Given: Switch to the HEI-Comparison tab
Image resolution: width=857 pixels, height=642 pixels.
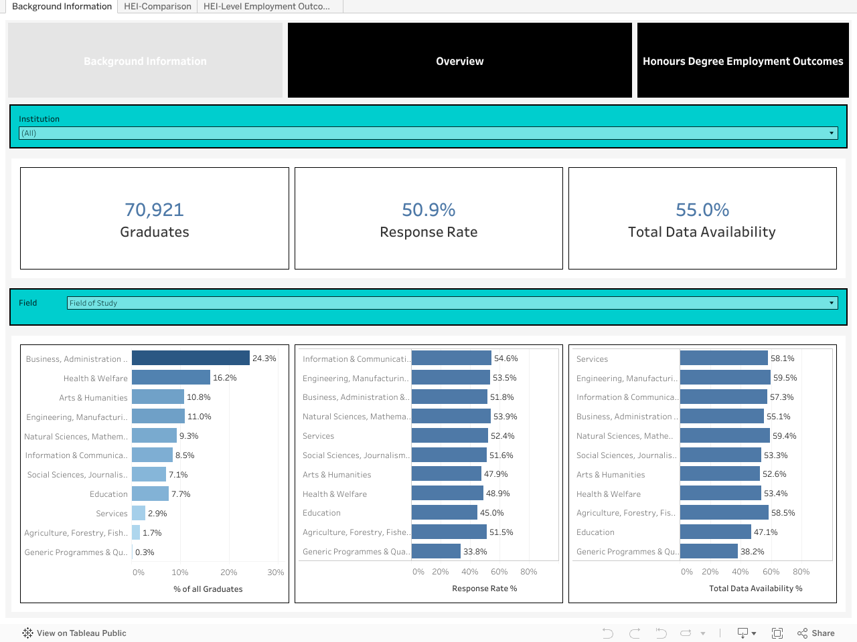Looking at the screenshot, I should click(x=157, y=7).
